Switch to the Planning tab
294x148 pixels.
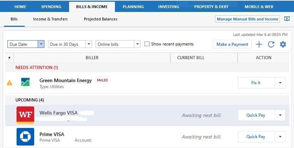133,7
